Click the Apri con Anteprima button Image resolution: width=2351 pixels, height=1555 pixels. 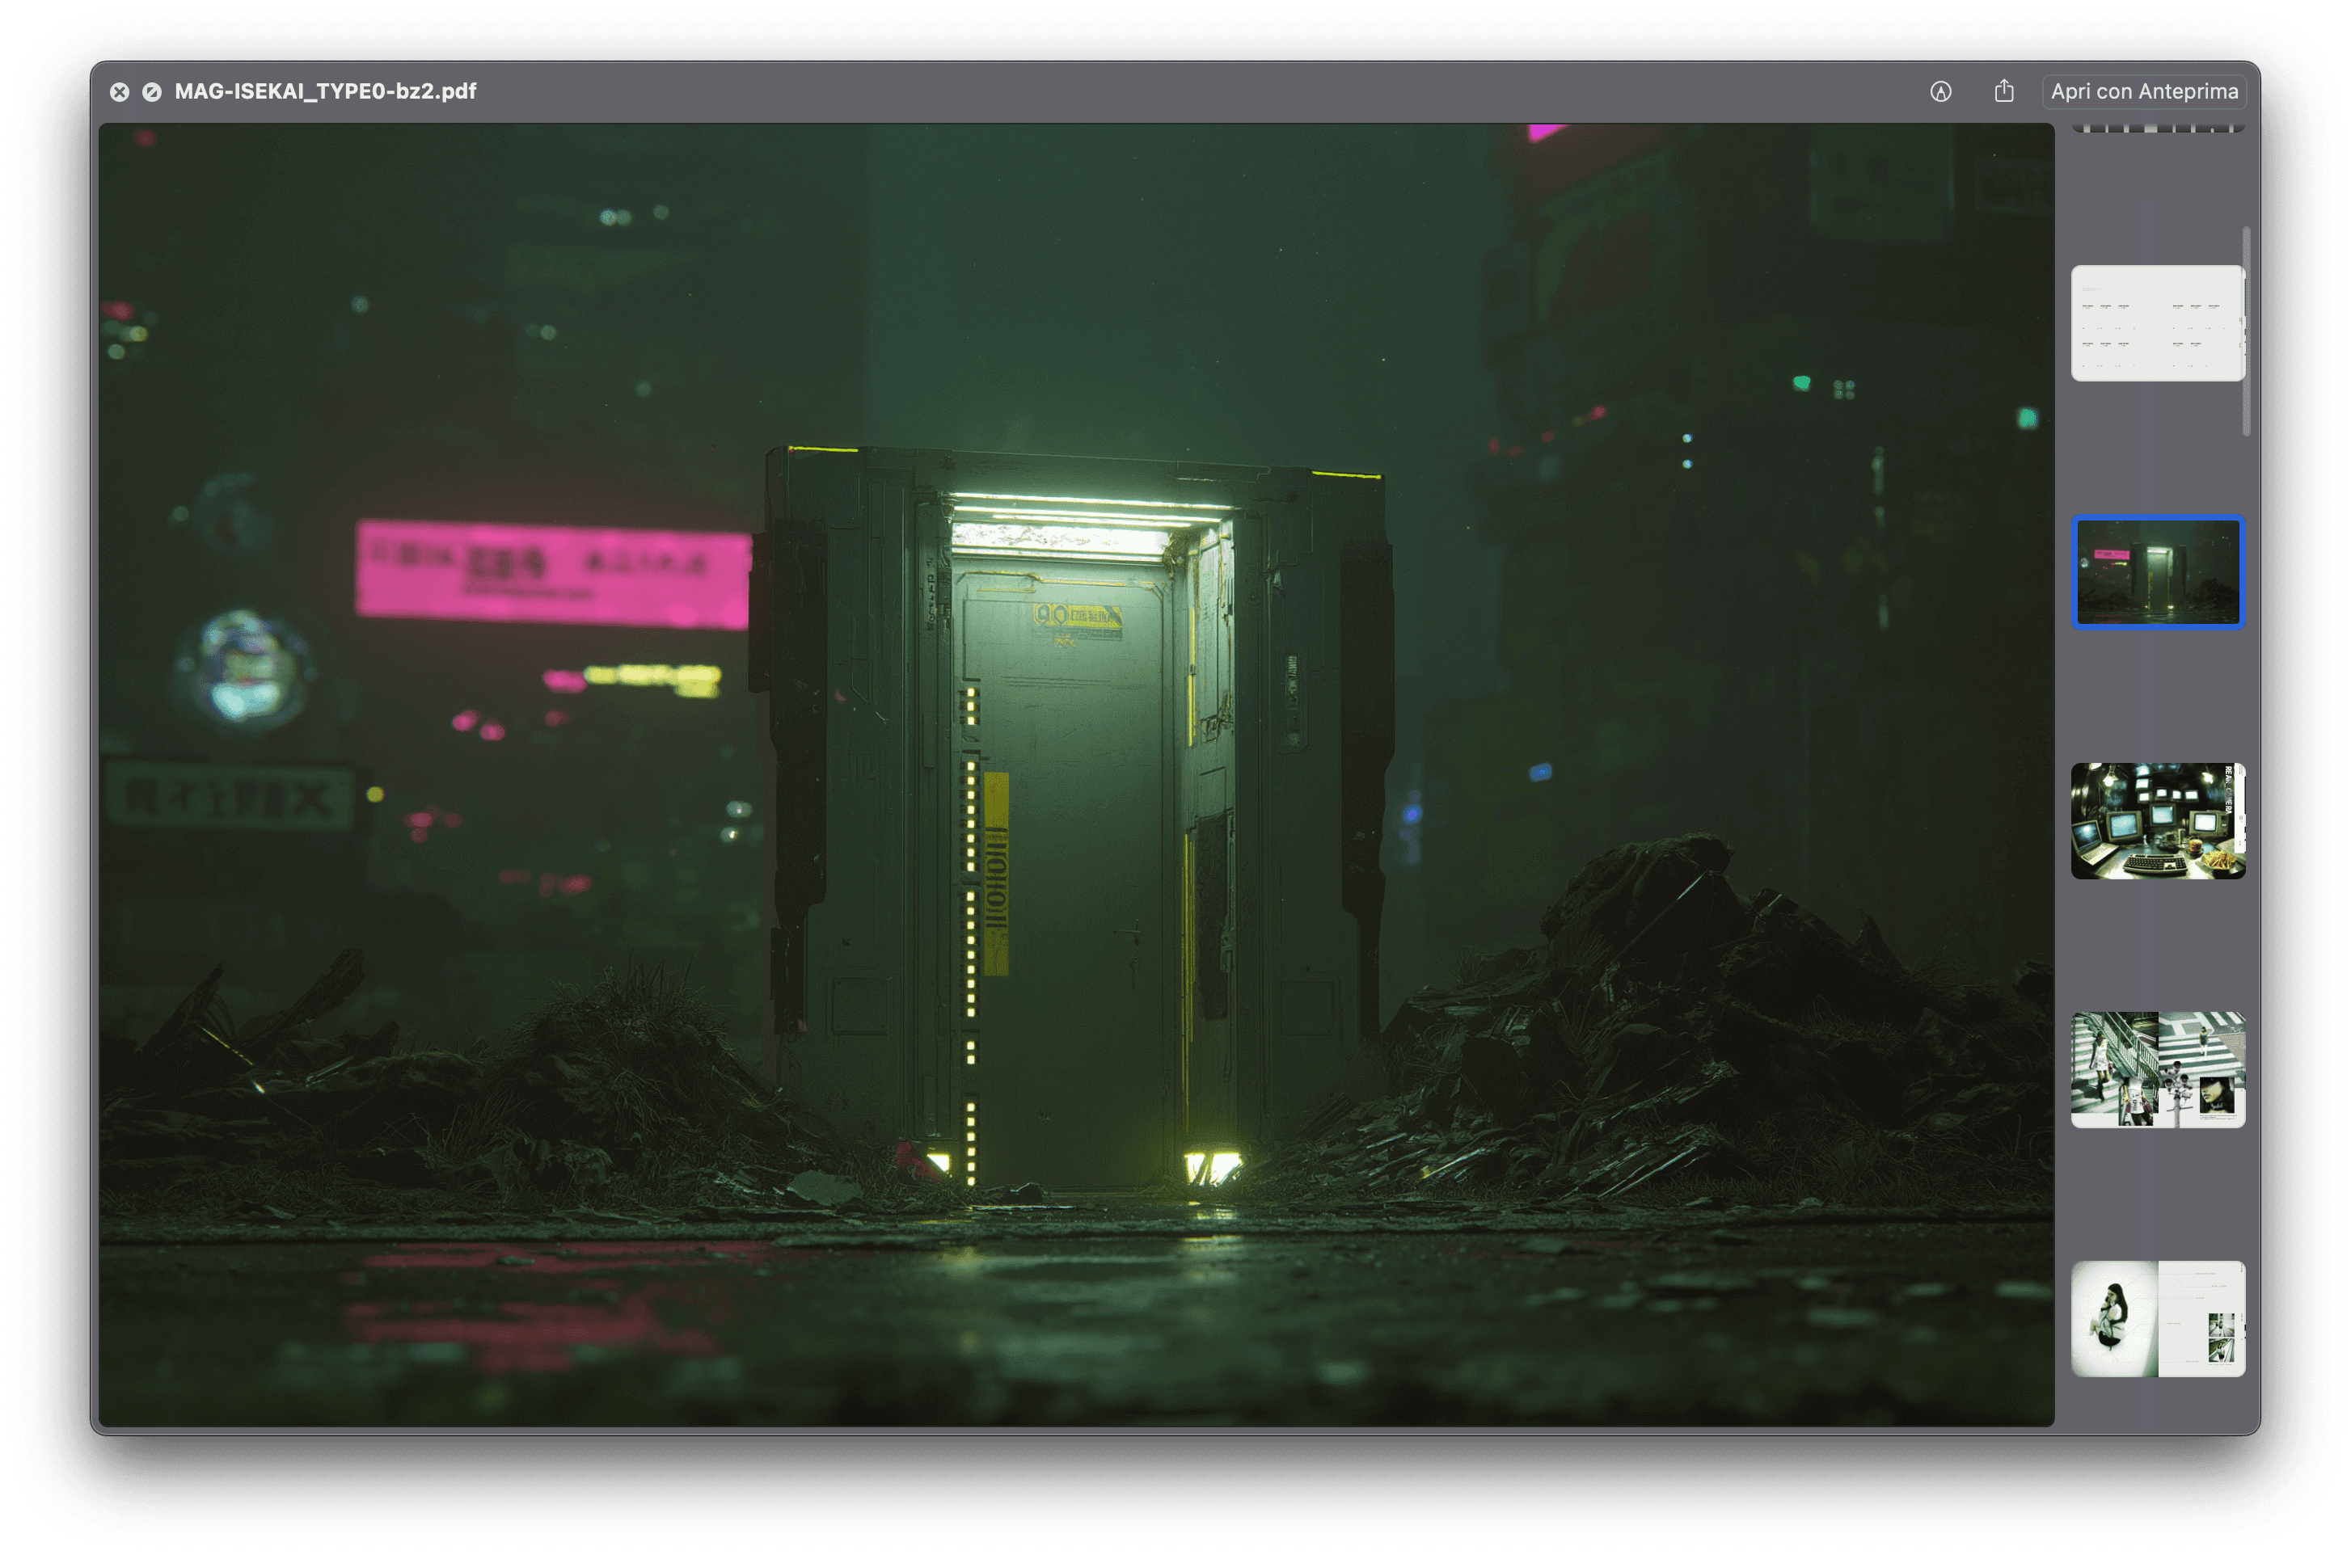2144,91
